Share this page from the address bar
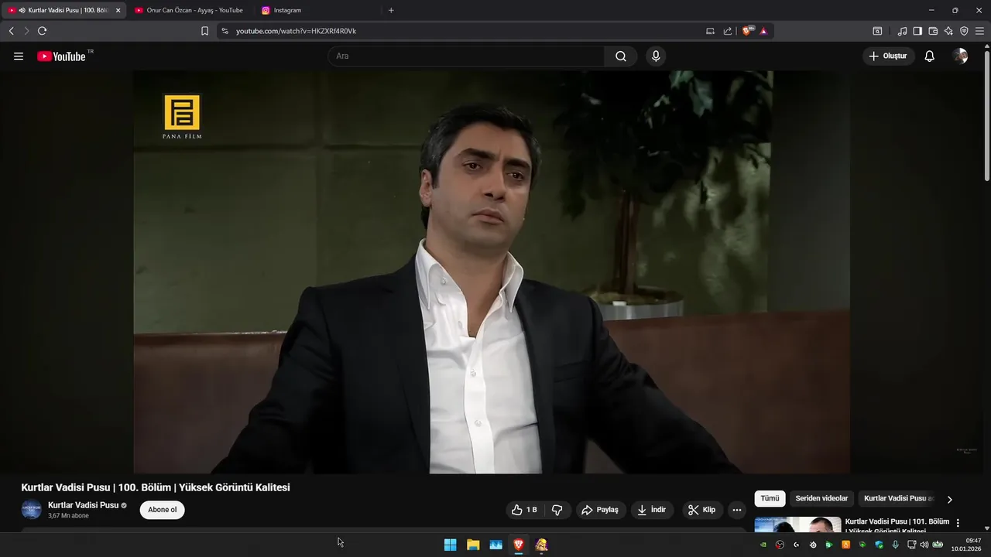The width and height of the screenshot is (991, 557). [728, 31]
